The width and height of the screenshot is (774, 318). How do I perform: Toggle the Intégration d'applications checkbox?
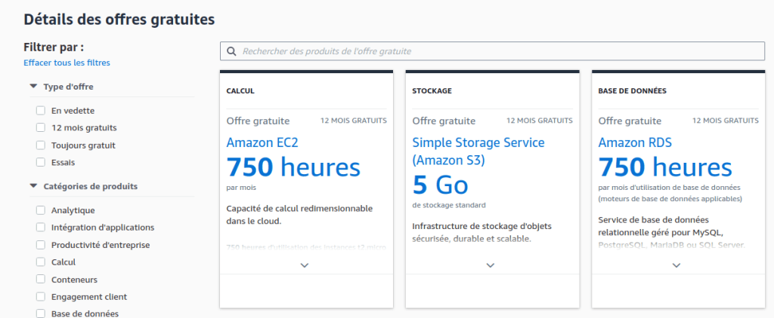41,228
